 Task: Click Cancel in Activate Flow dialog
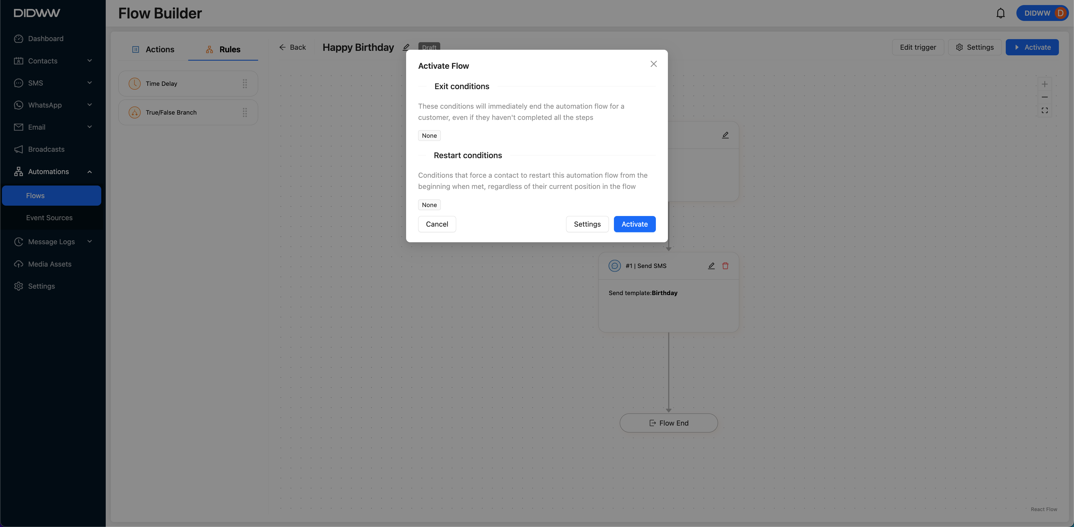437,224
